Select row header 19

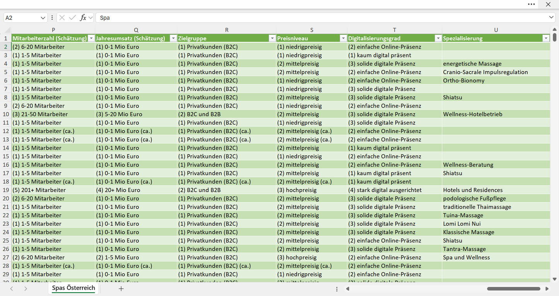[x=6, y=190]
